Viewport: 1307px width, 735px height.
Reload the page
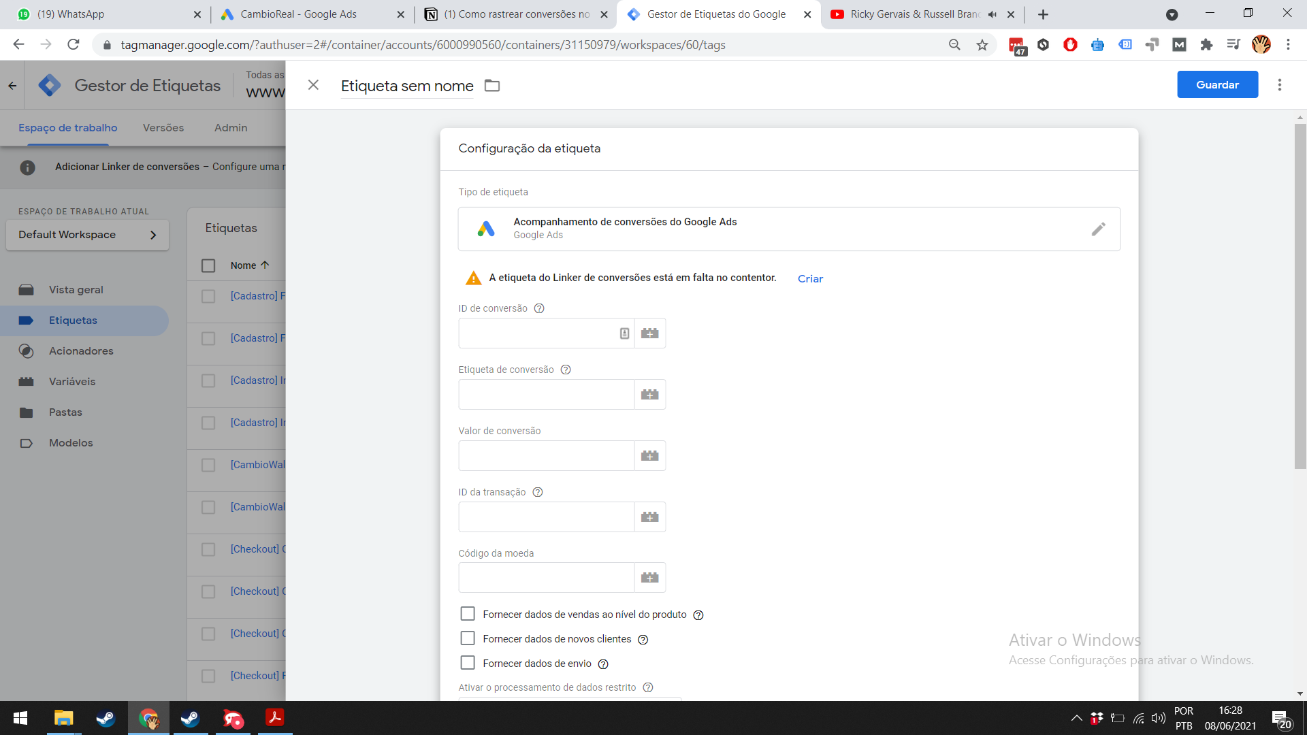(x=74, y=45)
